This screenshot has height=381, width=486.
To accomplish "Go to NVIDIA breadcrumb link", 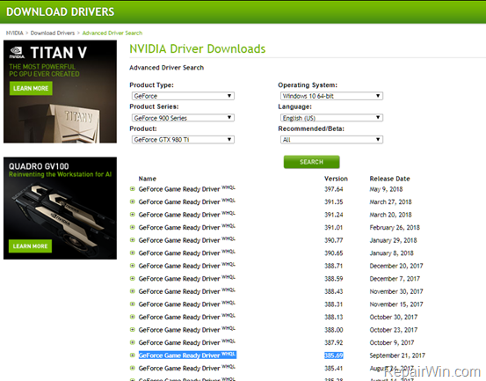I will point(15,33).
